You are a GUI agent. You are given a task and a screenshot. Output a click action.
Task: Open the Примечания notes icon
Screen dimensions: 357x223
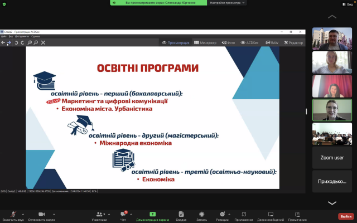[x=297, y=215]
